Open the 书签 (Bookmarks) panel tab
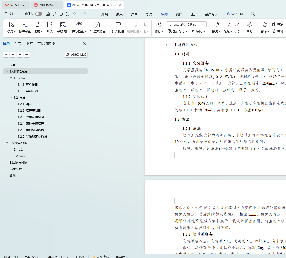 point(29,44)
